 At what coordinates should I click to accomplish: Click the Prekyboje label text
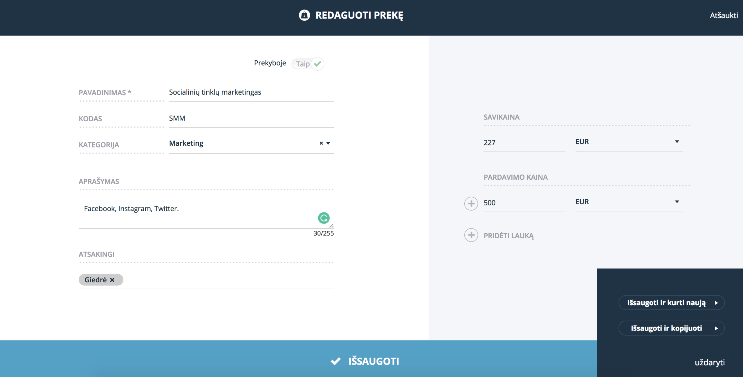coord(270,63)
